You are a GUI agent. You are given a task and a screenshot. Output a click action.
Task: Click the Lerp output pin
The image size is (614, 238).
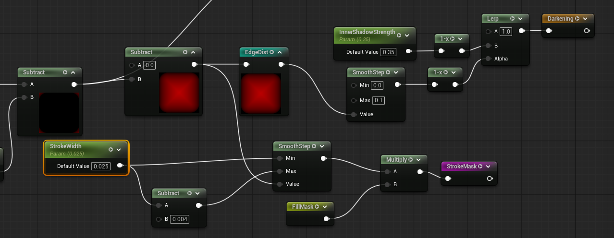point(521,31)
